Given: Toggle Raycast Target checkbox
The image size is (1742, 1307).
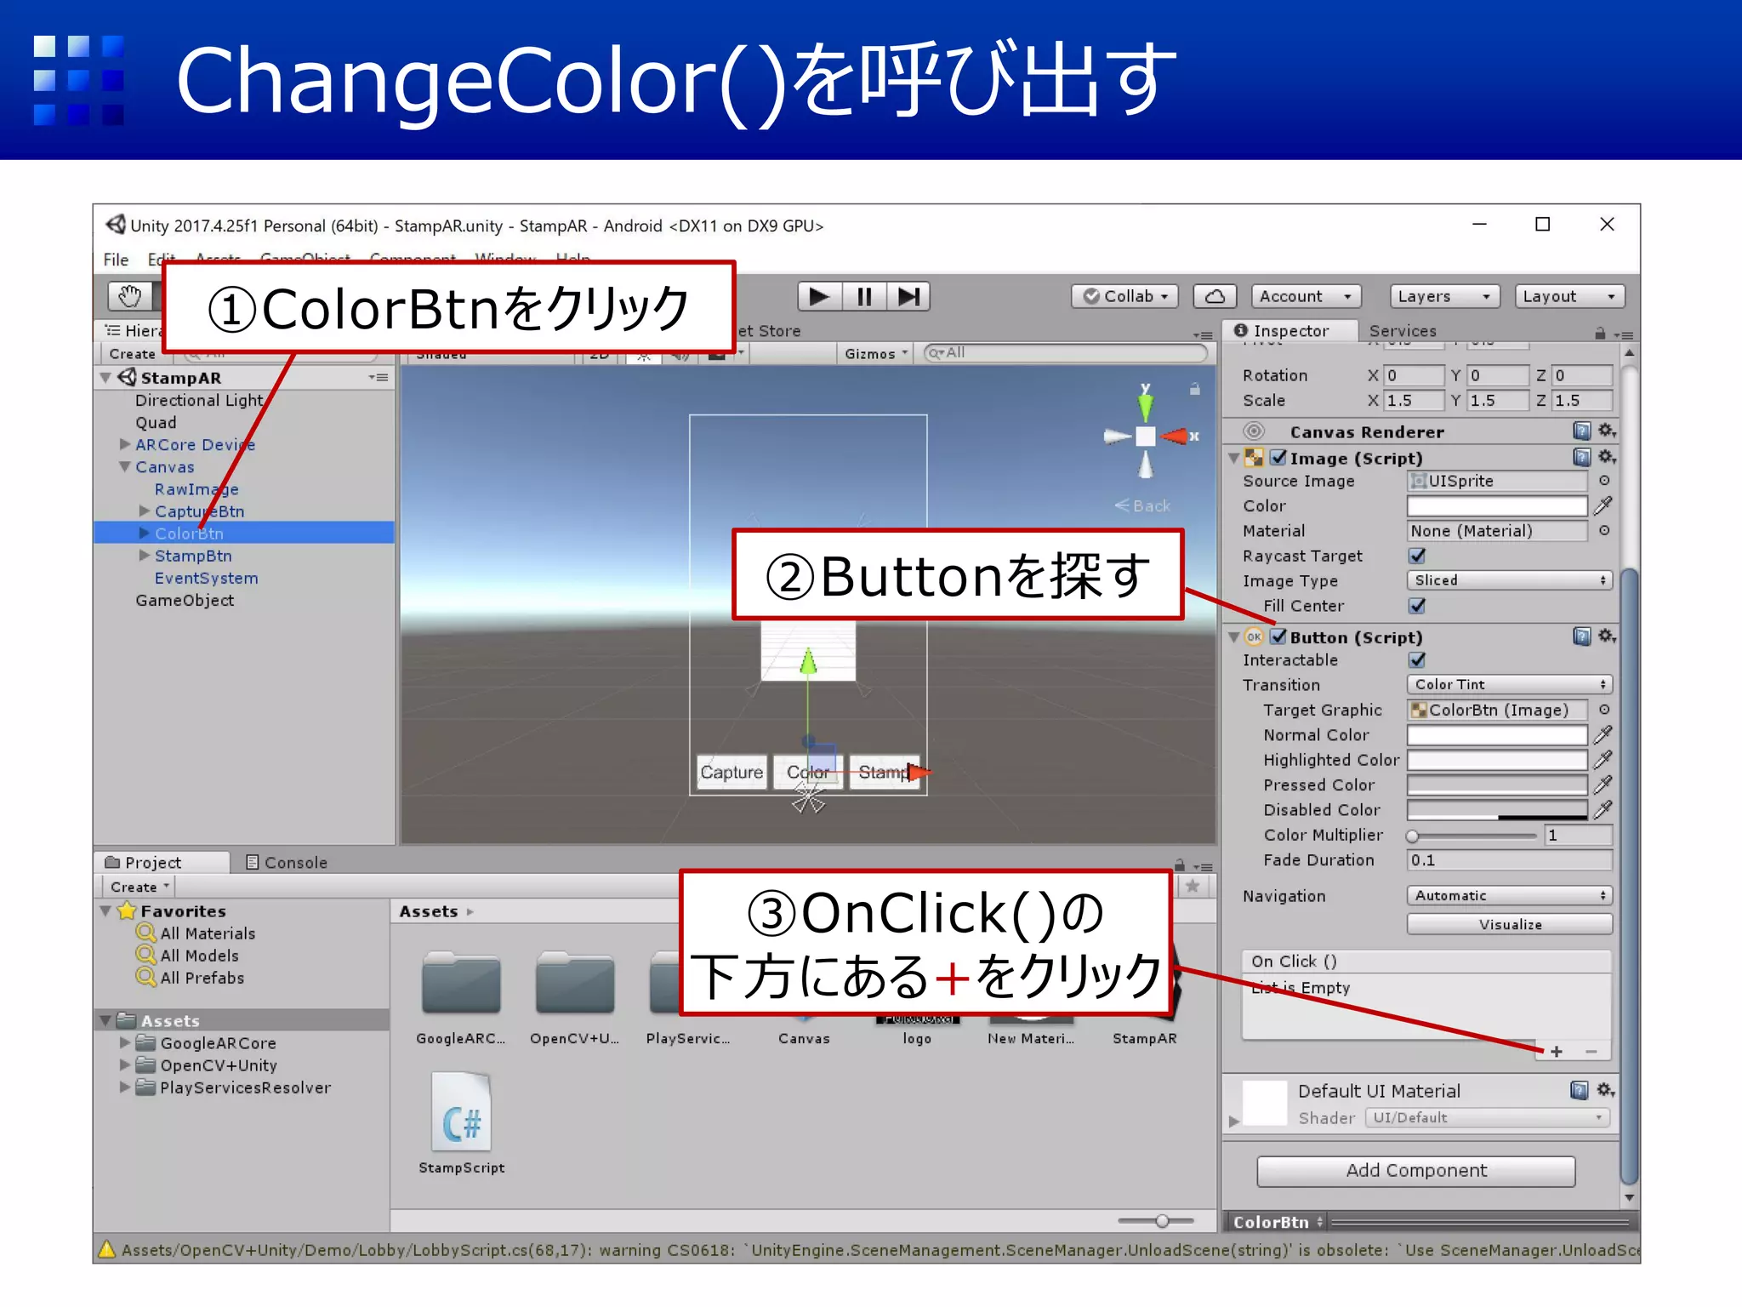Looking at the screenshot, I should 1417,556.
